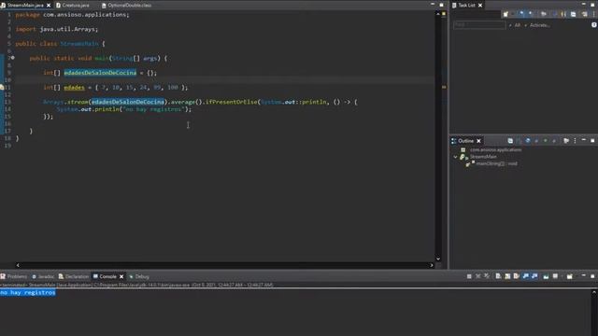Screen dimensions: 598x336
Task: Toggle show console when standard out changes
Action: (525, 276)
